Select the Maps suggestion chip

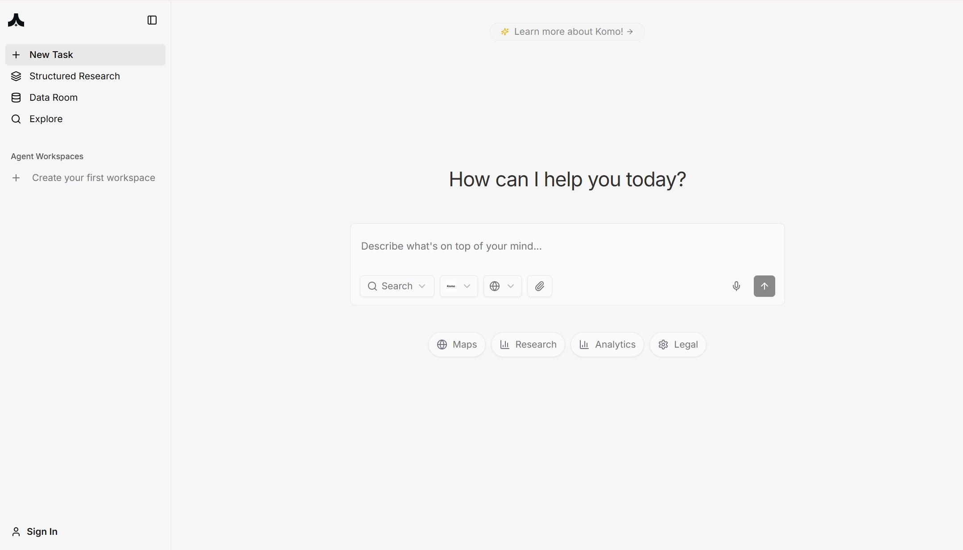pos(457,345)
